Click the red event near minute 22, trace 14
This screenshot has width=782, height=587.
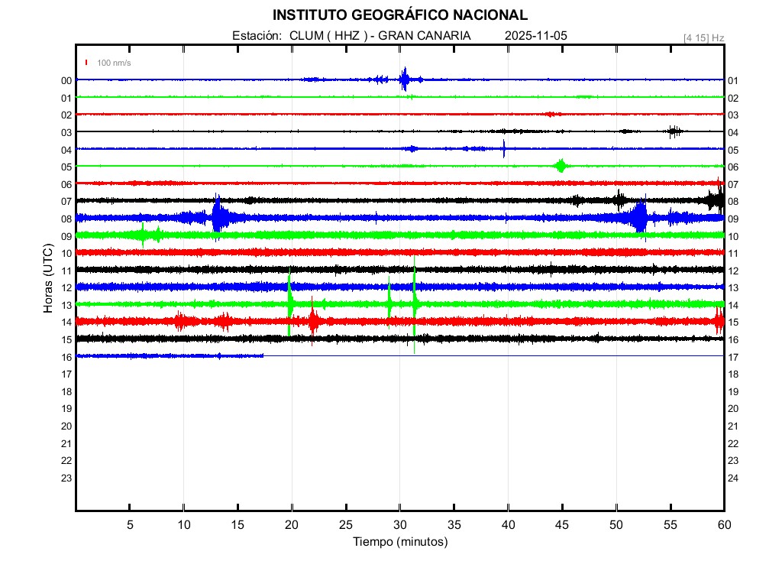click(x=313, y=321)
